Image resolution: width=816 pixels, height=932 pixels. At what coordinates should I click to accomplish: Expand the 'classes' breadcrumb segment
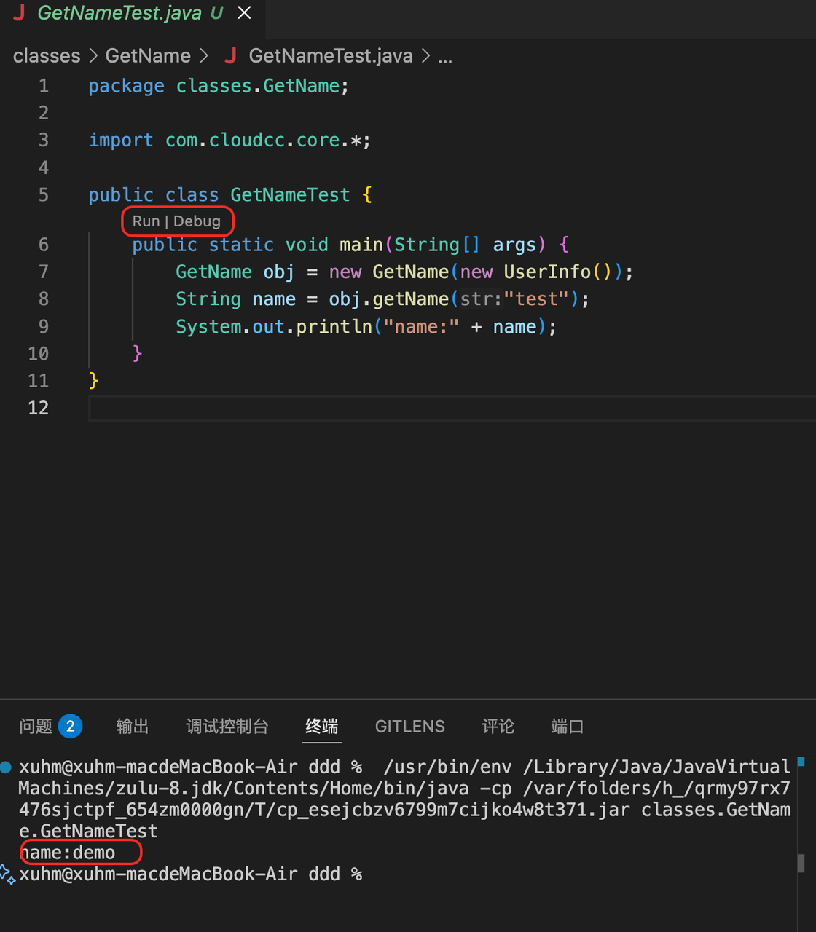[x=47, y=55]
